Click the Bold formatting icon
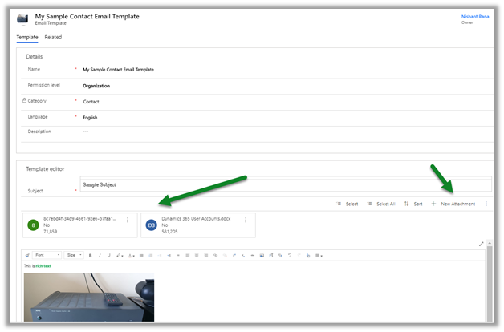504x332 pixels. click(x=91, y=255)
